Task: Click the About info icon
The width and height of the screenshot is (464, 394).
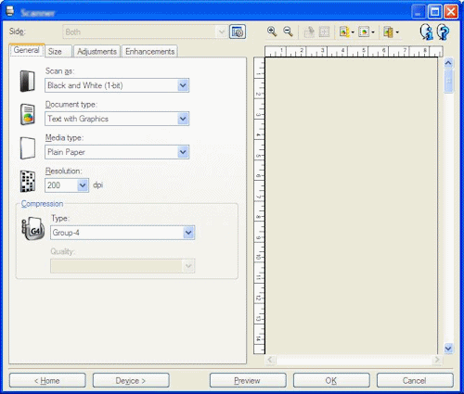Action: (x=427, y=32)
